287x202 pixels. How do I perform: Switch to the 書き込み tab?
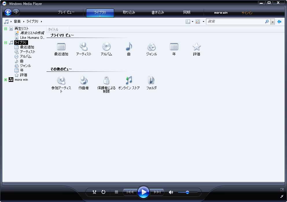158,12
